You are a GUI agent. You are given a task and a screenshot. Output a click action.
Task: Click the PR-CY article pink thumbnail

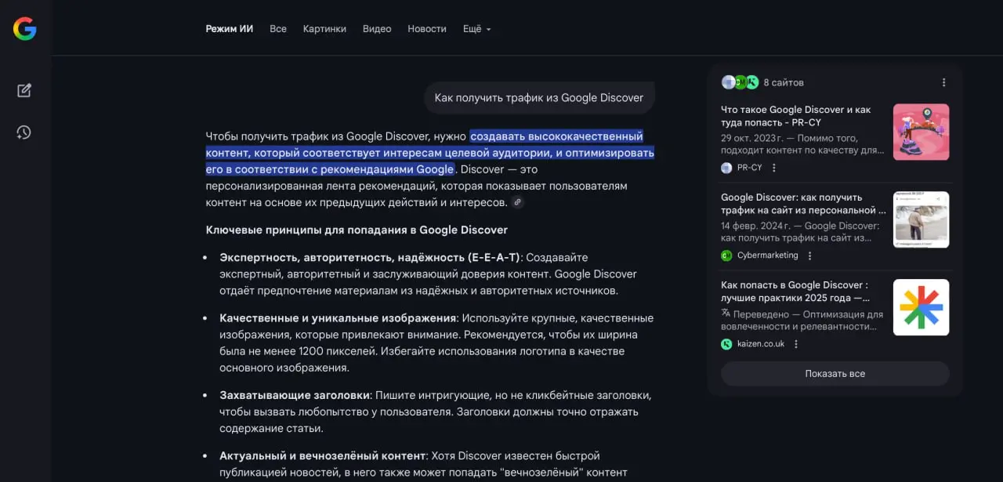(x=922, y=132)
